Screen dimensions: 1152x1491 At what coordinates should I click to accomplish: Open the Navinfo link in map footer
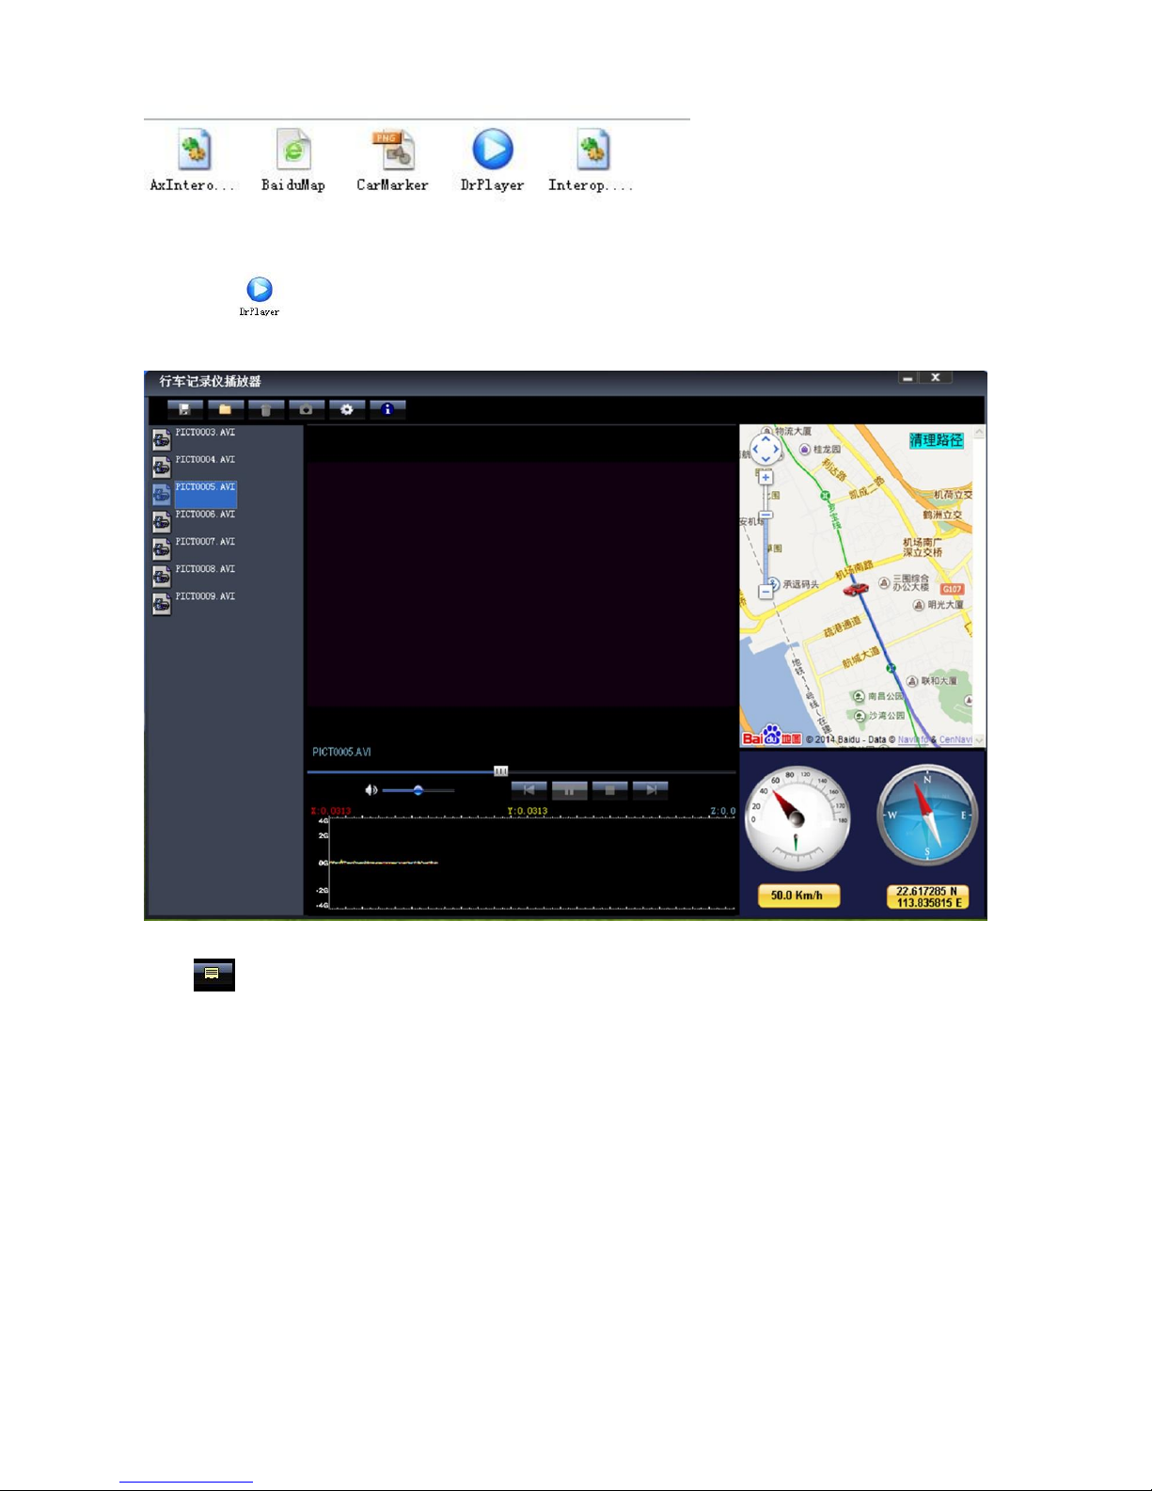click(912, 739)
